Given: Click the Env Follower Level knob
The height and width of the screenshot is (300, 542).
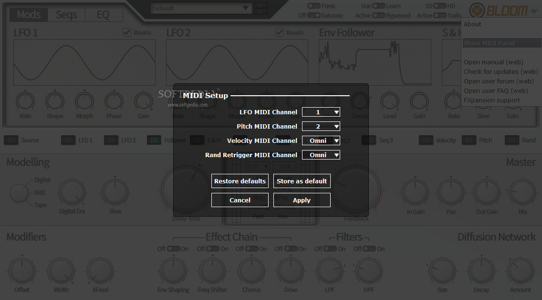Looking at the screenshot, I should [x=389, y=101].
